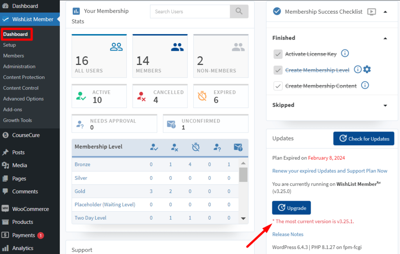Open the Content Control submenu item
This screenshot has height=254, width=400.
(21, 88)
